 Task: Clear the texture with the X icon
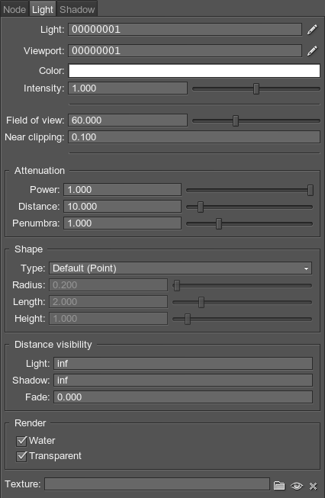(314, 486)
